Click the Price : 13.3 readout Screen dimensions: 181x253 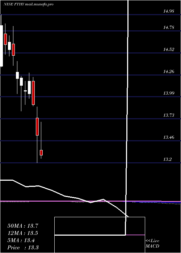pos(23,248)
